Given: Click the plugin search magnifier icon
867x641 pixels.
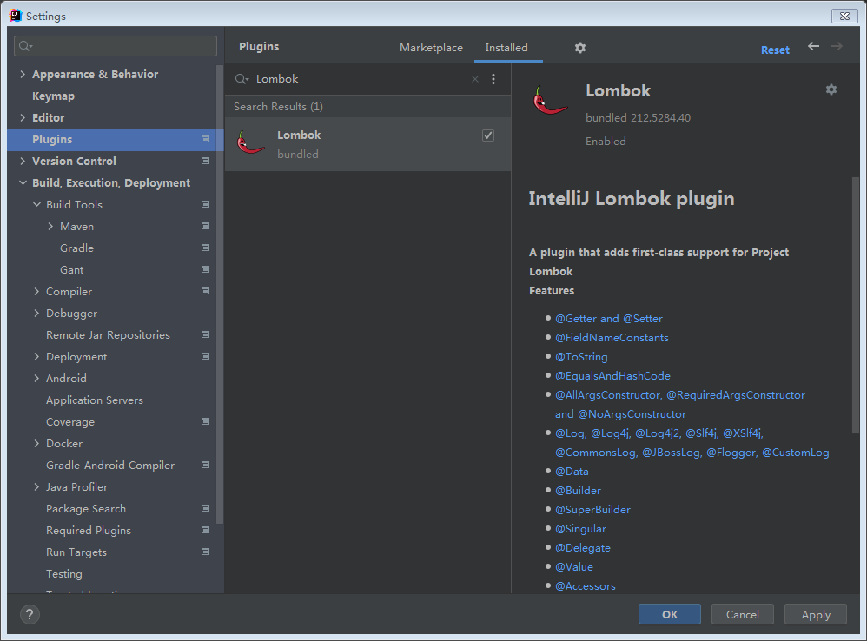Looking at the screenshot, I should click(x=242, y=79).
